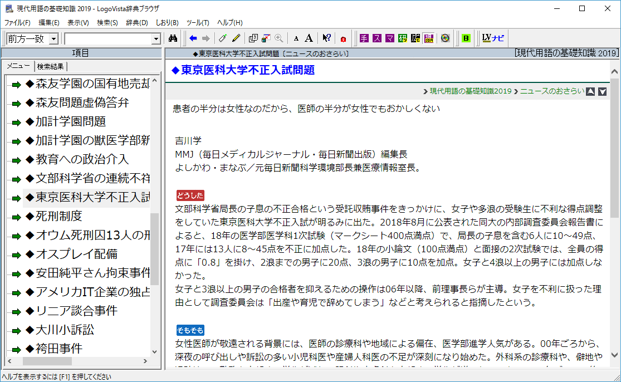Click the context help pointer icon
Screen dimensions: 621x382
pyautogui.click(x=326, y=38)
